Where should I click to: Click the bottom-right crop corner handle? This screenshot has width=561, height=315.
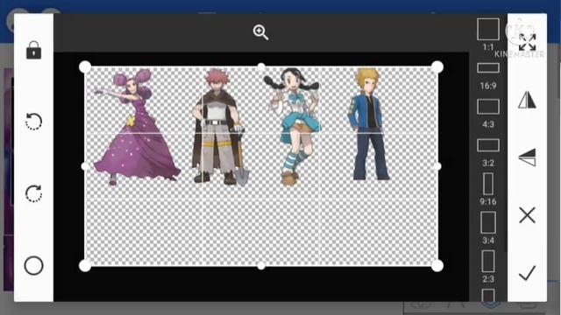click(437, 266)
